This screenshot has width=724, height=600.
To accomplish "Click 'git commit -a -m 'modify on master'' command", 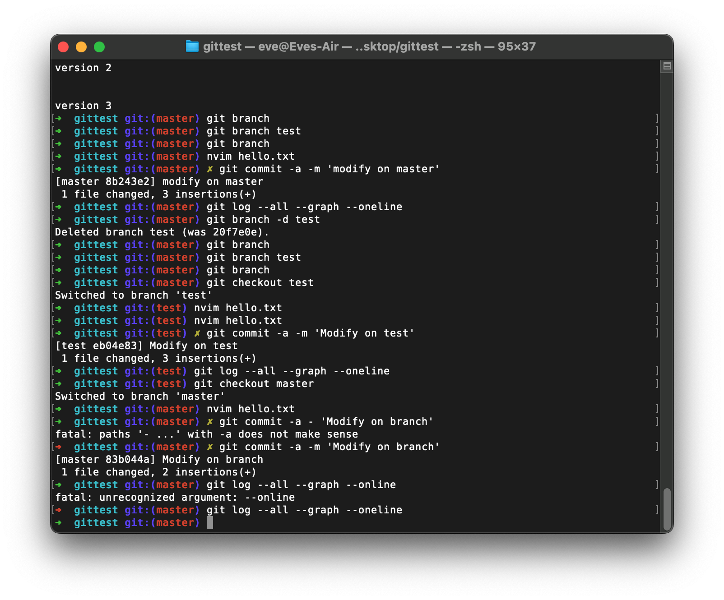I will pyautogui.click(x=330, y=169).
